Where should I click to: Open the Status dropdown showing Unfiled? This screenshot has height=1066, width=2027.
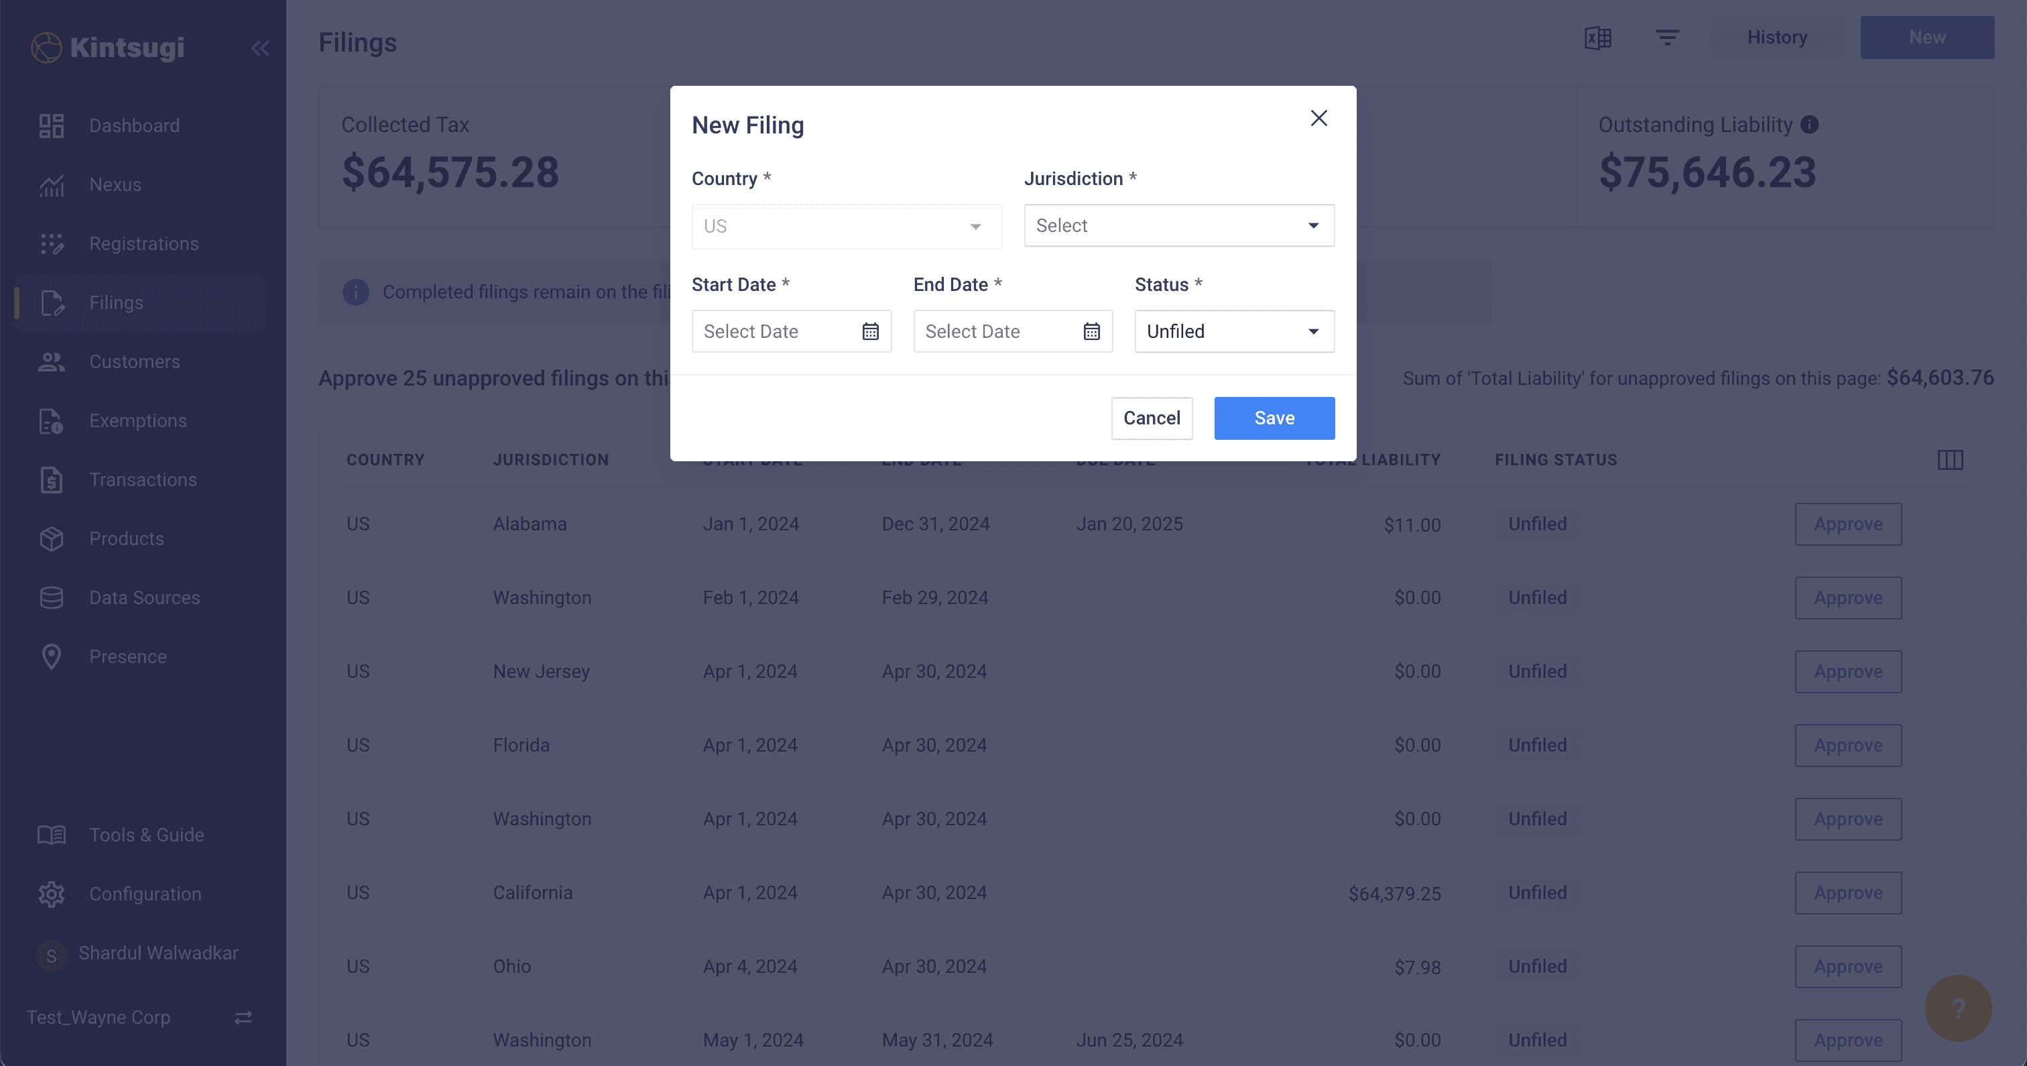[x=1234, y=331]
